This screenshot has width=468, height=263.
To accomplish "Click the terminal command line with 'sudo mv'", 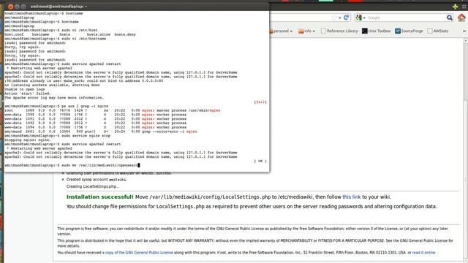I will point(72,165).
